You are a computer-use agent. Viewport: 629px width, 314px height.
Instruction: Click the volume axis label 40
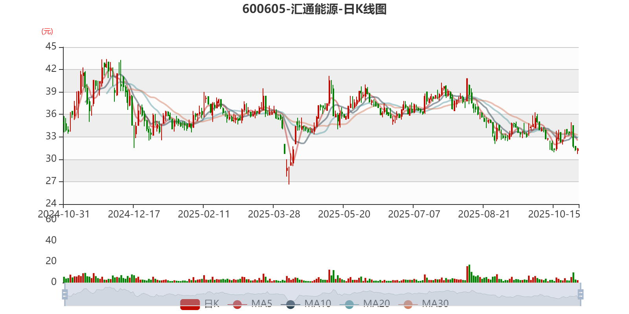coord(51,240)
